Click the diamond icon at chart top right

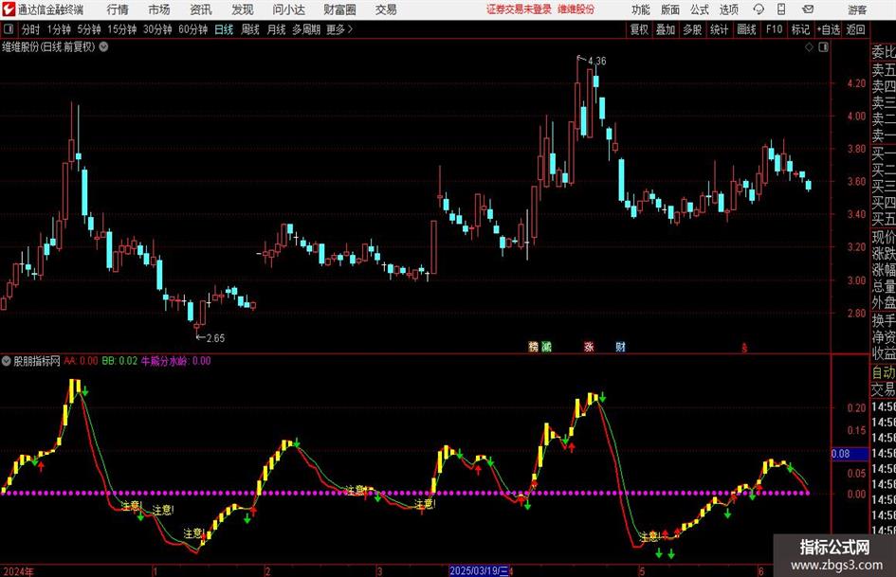(809, 47)
